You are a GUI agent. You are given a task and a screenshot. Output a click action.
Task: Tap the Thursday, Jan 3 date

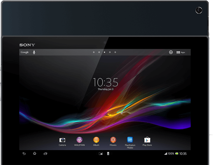[106, 89]
